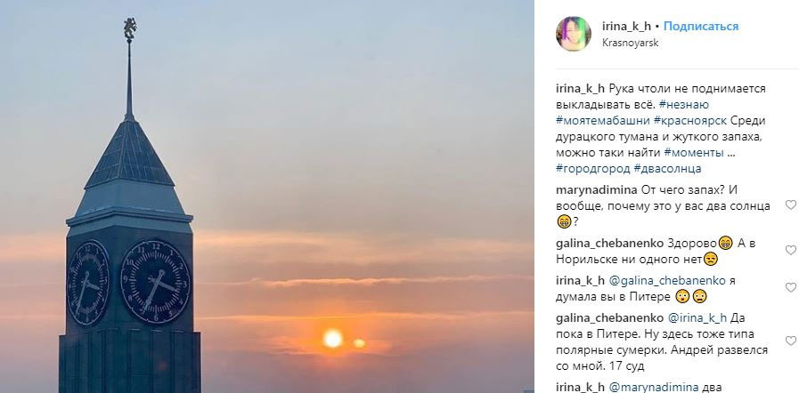This screenshot has height=393, width=799.
Task: Like galina_chebanenko's "Здорово" comment heart
Action: 790,250
